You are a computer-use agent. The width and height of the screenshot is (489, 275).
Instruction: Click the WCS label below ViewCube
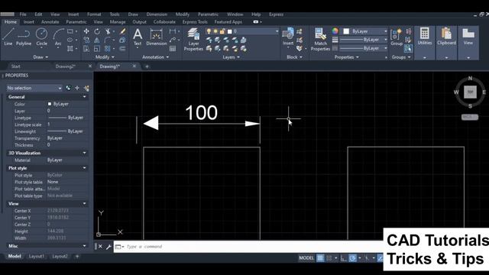pyautogui.click(x=470, y=117)
